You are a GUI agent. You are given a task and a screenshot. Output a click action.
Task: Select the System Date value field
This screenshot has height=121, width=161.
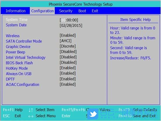(x=71, y=25)
